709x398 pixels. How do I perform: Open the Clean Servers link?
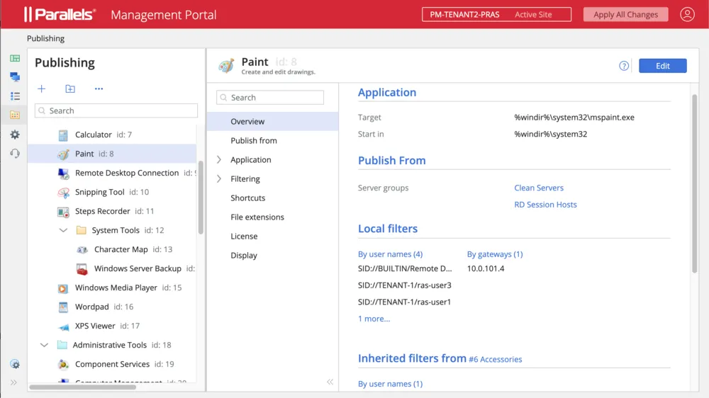click(539, 188)
